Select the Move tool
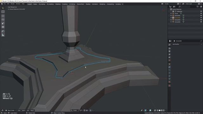 tap(3, 16)
